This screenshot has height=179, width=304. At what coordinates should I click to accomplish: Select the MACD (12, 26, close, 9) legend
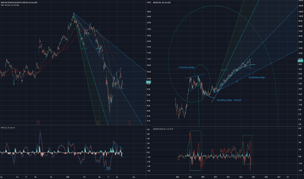[x=8, y=128]
